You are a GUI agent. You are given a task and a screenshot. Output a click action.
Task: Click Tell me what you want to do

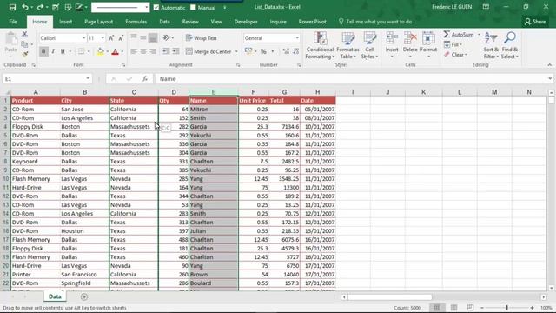[374, 22]
